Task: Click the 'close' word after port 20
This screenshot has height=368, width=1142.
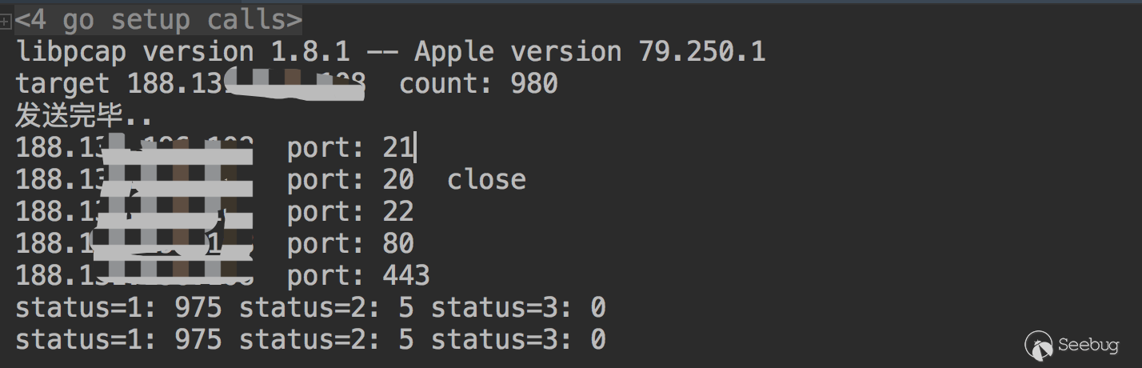Action: coord(486,180)
